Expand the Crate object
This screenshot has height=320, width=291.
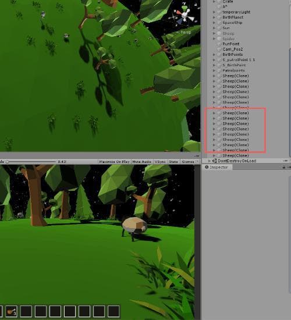pos(214,2)
